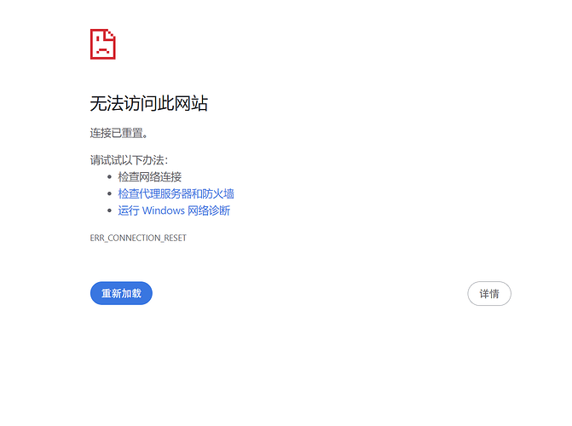The width and height of the screenshot is (572, 426).
Task: Click the 重新加载 reload button
Action: (x=121, y=293)
